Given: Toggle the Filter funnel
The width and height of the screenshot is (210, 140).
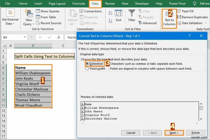Looking at the screenshot, I should [132, 16].
